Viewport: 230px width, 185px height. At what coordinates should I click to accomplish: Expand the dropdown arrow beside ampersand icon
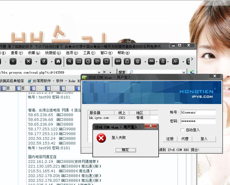[168, 62]
